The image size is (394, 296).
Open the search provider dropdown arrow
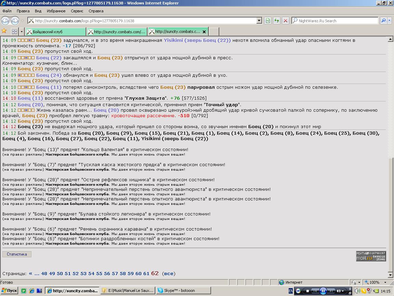[x=390, y=21]
